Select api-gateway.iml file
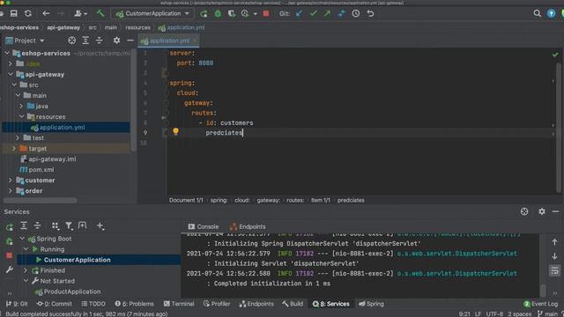The width and height of the screenshot is (564, 317). pos(52,158)
